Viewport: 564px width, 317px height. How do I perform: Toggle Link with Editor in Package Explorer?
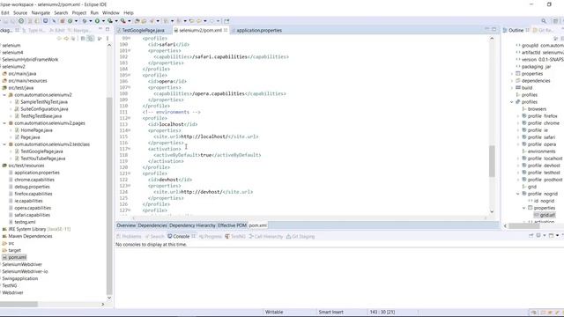point(91,38)
